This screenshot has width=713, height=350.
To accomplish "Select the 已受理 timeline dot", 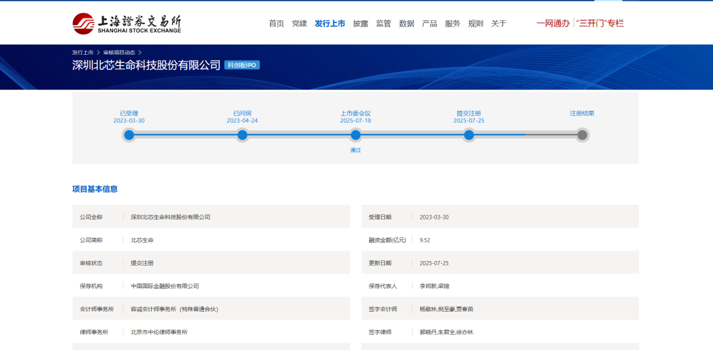I will [129, 135].
